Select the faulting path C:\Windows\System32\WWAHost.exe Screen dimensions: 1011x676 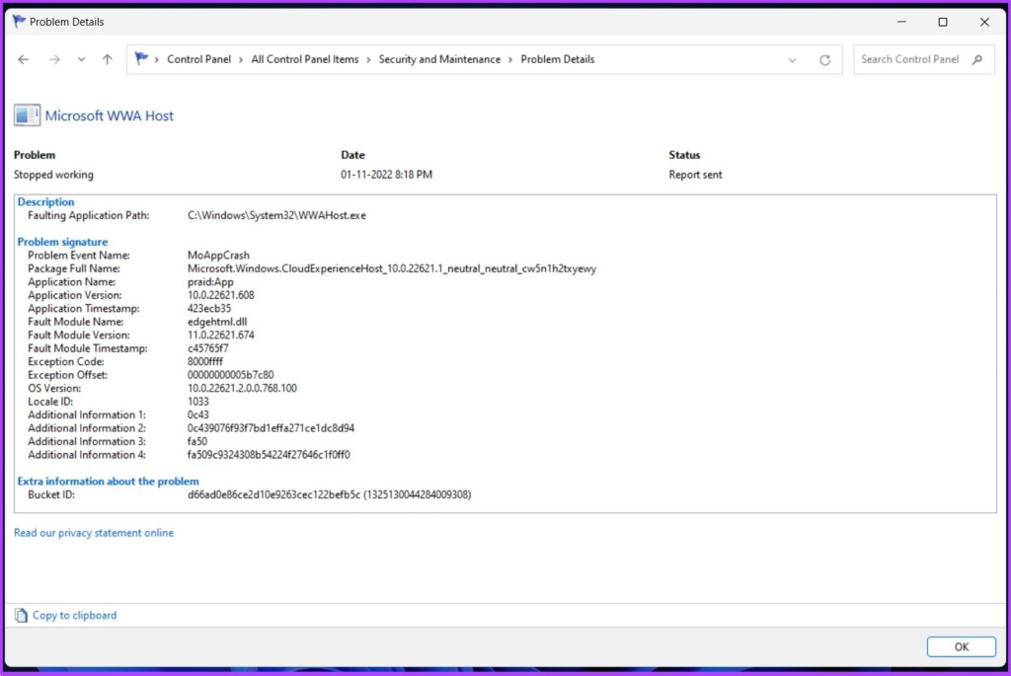tap(276, 215)
